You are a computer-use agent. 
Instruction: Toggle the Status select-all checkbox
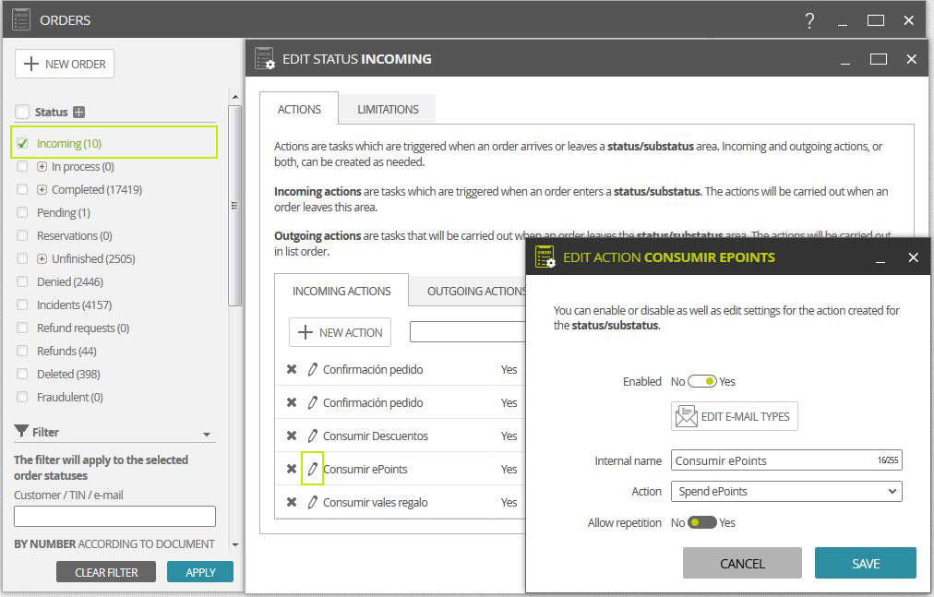[22, 112]
